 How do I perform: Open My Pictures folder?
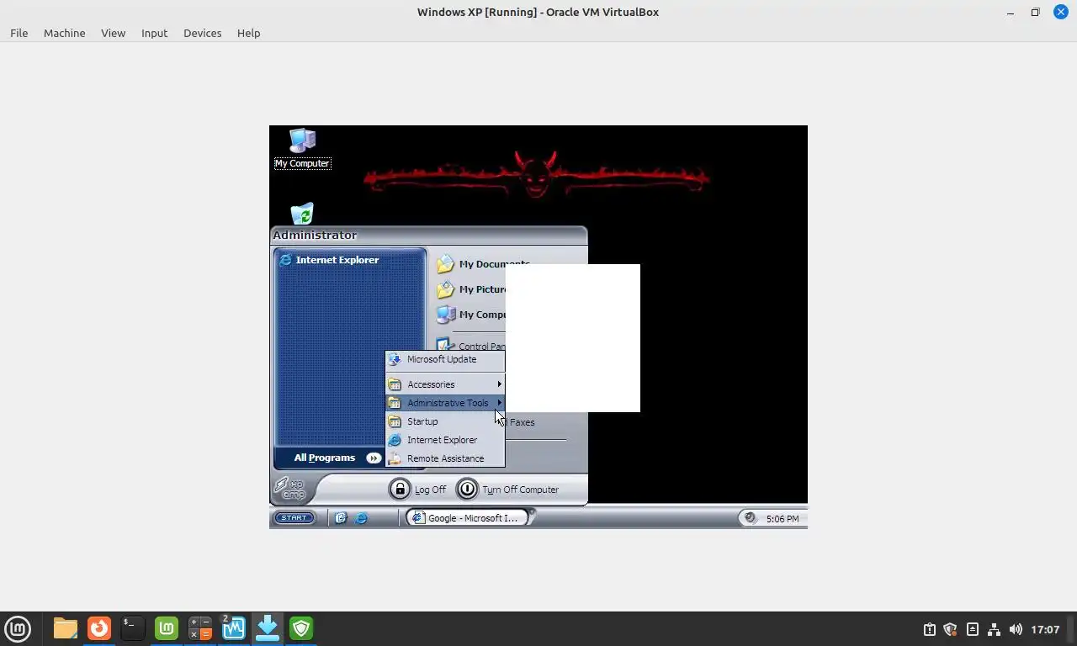coord(471,289)
